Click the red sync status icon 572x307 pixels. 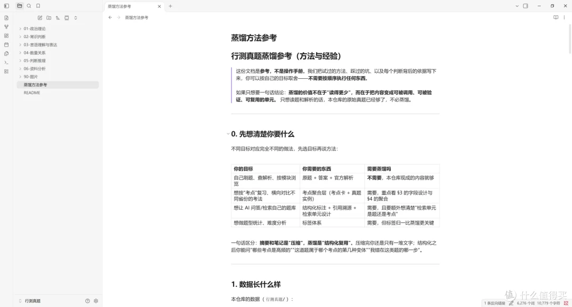point(566,303)
